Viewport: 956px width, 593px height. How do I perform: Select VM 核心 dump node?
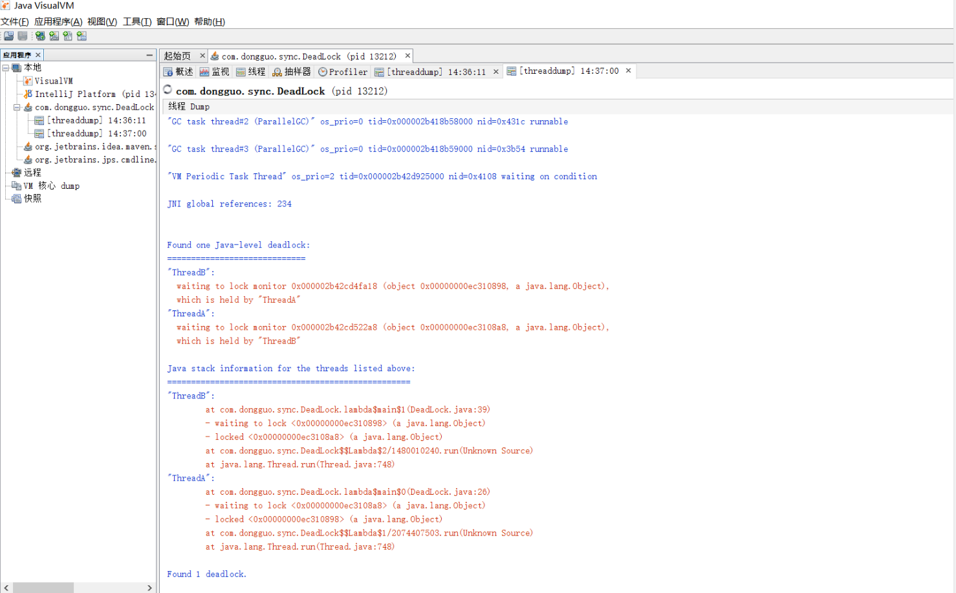[52, 186]
